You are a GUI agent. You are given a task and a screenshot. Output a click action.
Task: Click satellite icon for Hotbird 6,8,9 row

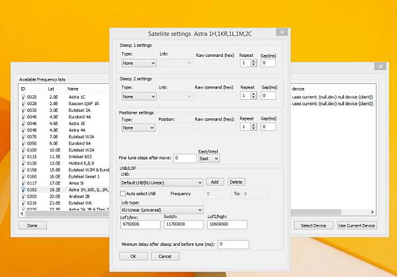[x=23, y=163]
